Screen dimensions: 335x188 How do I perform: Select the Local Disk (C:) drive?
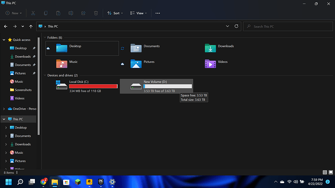pos(82,86)
